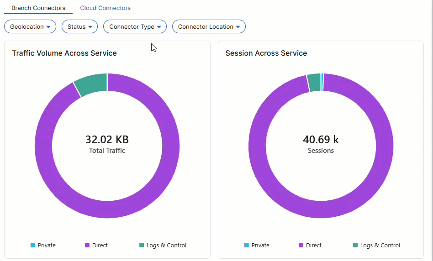Image resolution: width=433 pixels, height=261 pixels.
Task: Click the Direct legend swatch under Traffic Volume
Action: pyautogui.click(x=87, y=245)
